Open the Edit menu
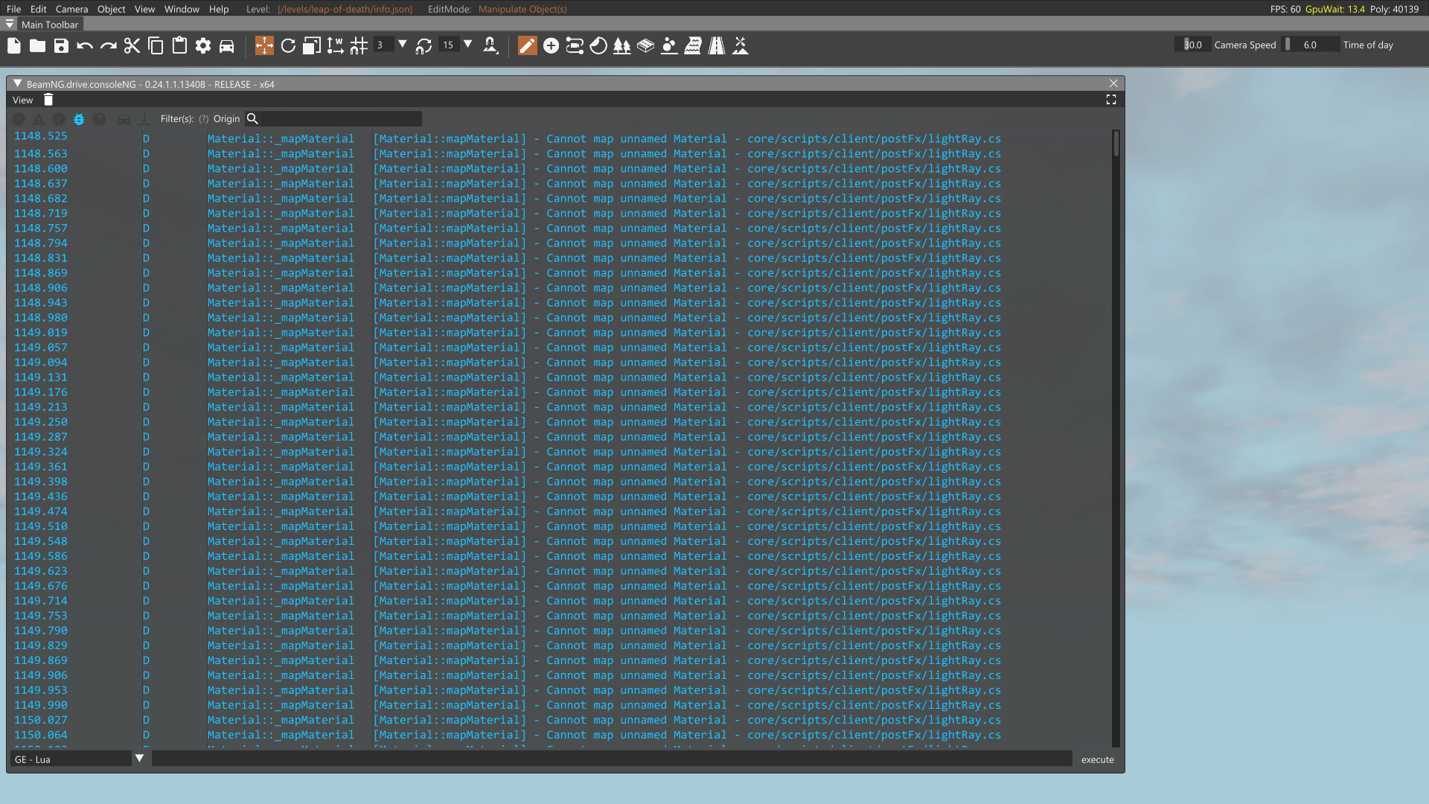 39,9
